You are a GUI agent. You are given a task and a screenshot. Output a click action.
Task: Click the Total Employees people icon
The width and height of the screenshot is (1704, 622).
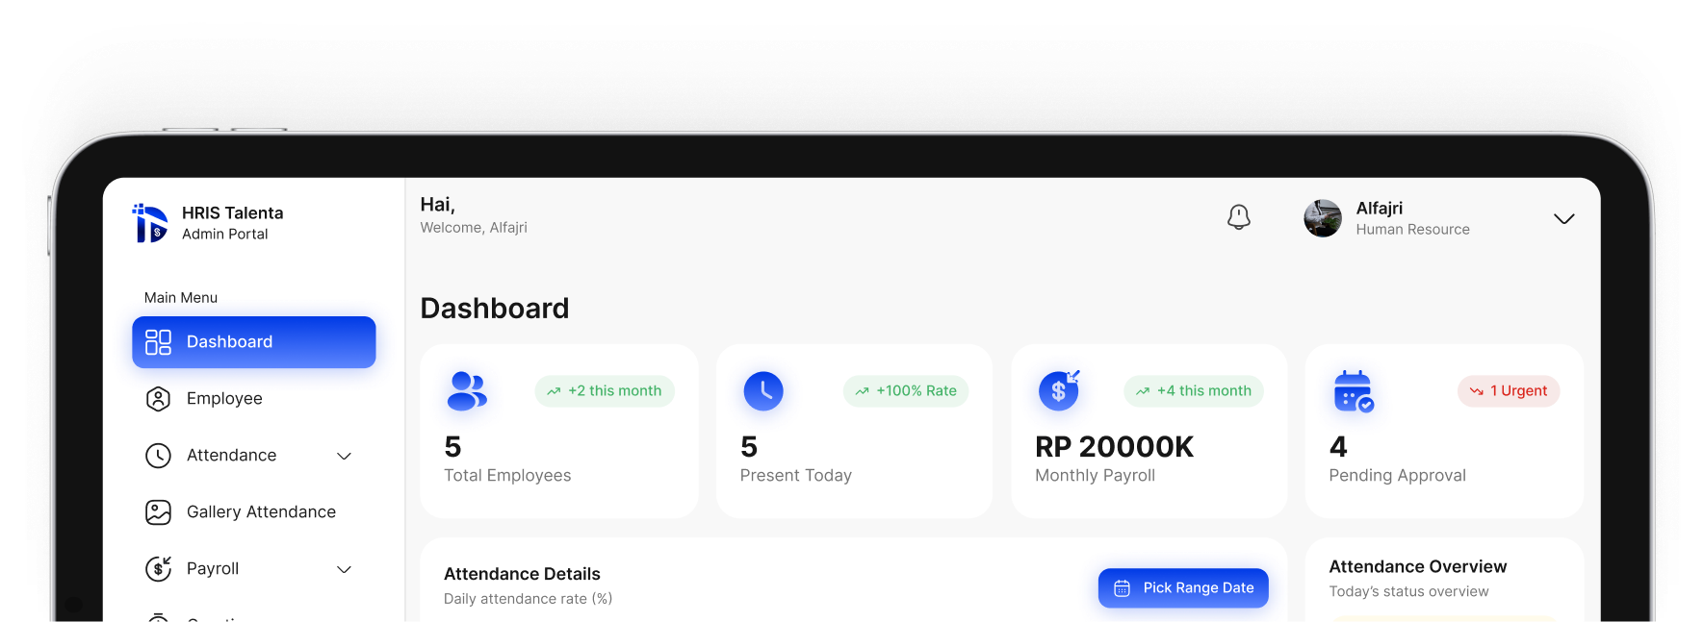[468, 391]
